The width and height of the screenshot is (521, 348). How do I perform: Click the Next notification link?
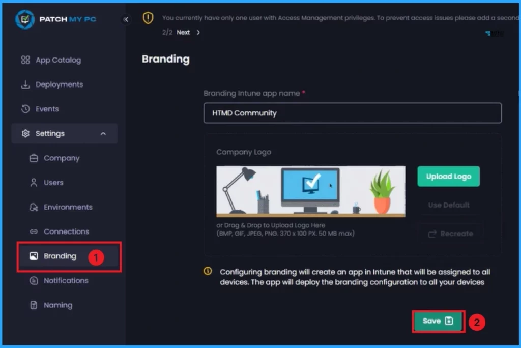[x=183, y=32]
